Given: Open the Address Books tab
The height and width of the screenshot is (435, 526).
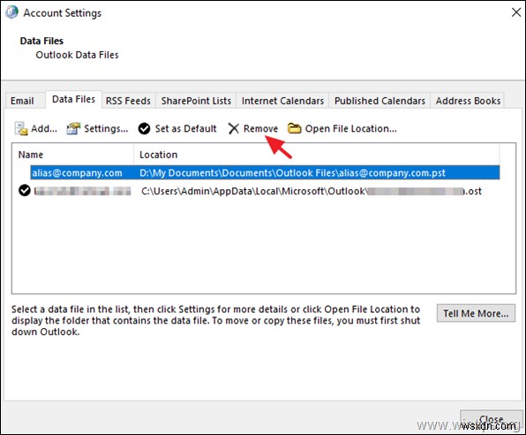Looking at the screenshot, I should coord(468,101).
